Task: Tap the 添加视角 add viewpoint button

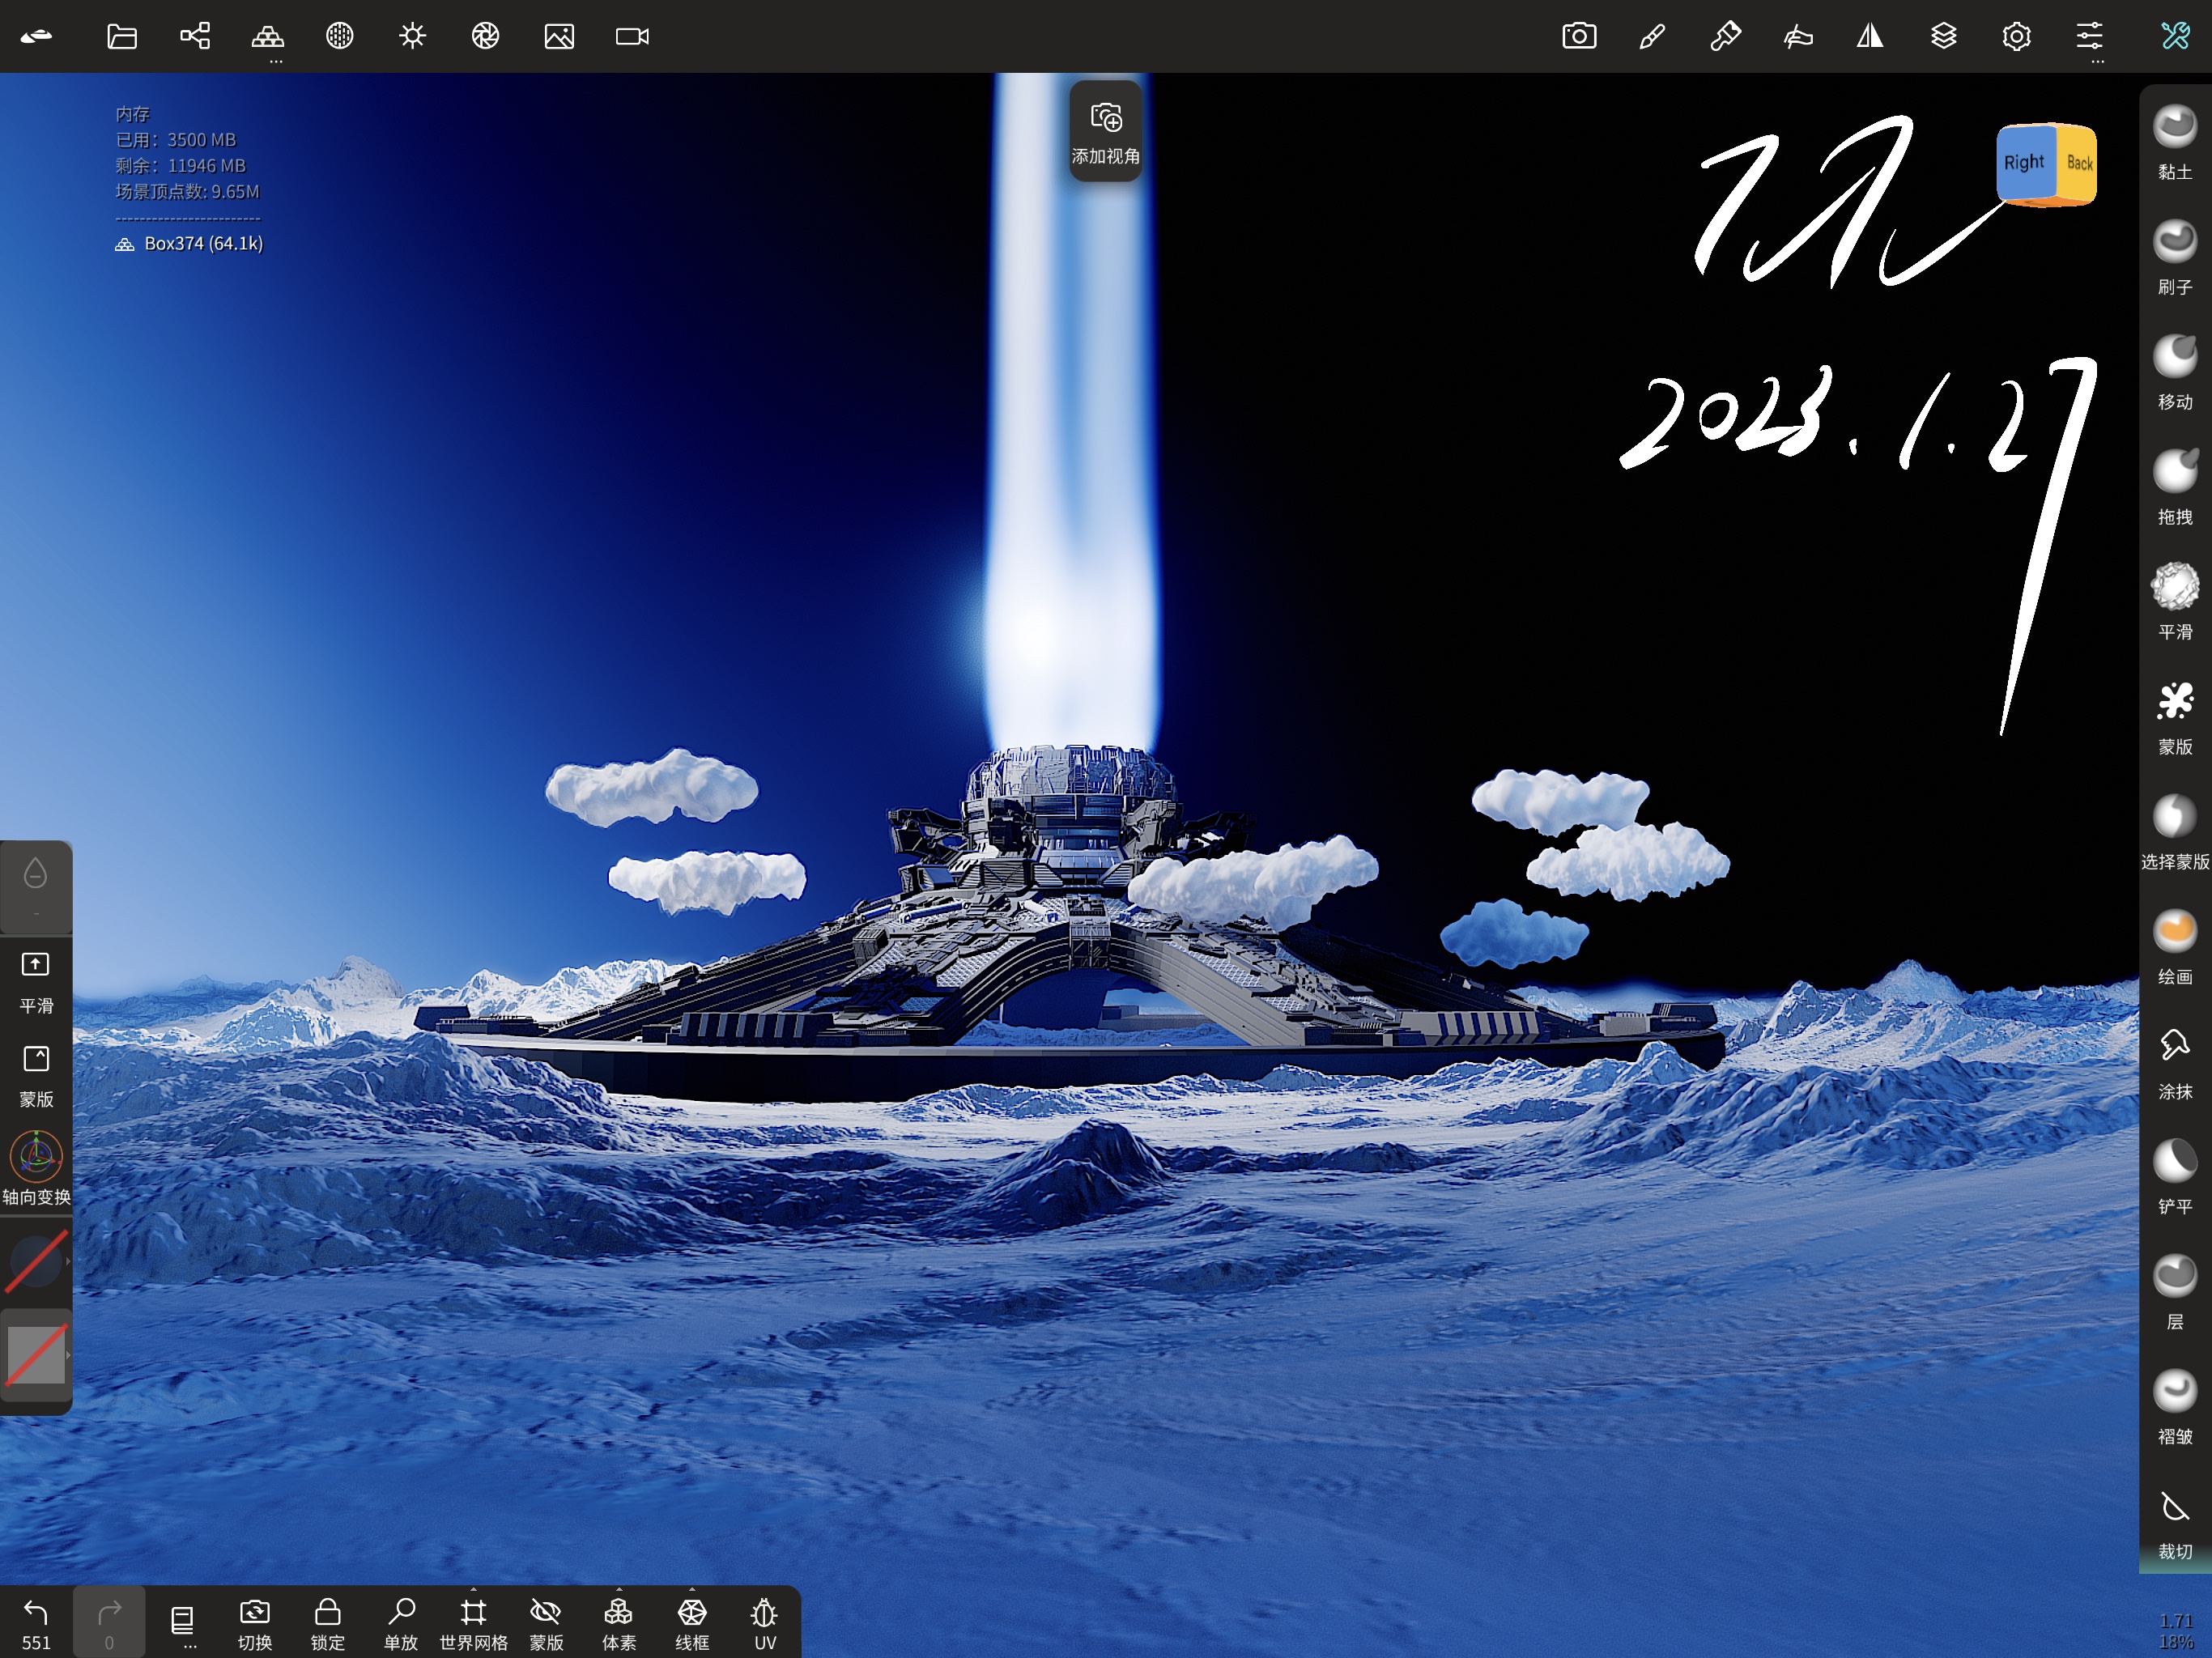Action: point(1104,130)
